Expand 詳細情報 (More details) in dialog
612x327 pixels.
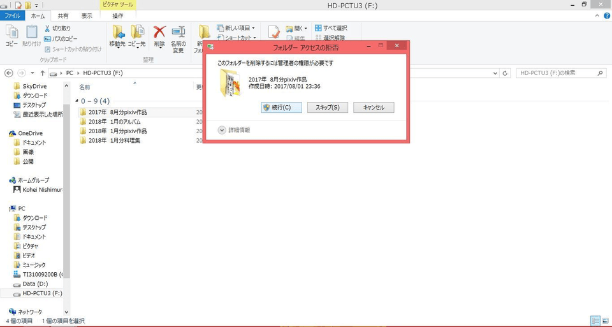(234, 130)
